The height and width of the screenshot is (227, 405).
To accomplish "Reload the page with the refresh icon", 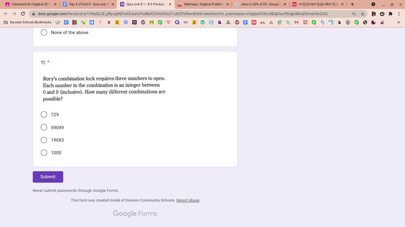I will tap(23, 14).
